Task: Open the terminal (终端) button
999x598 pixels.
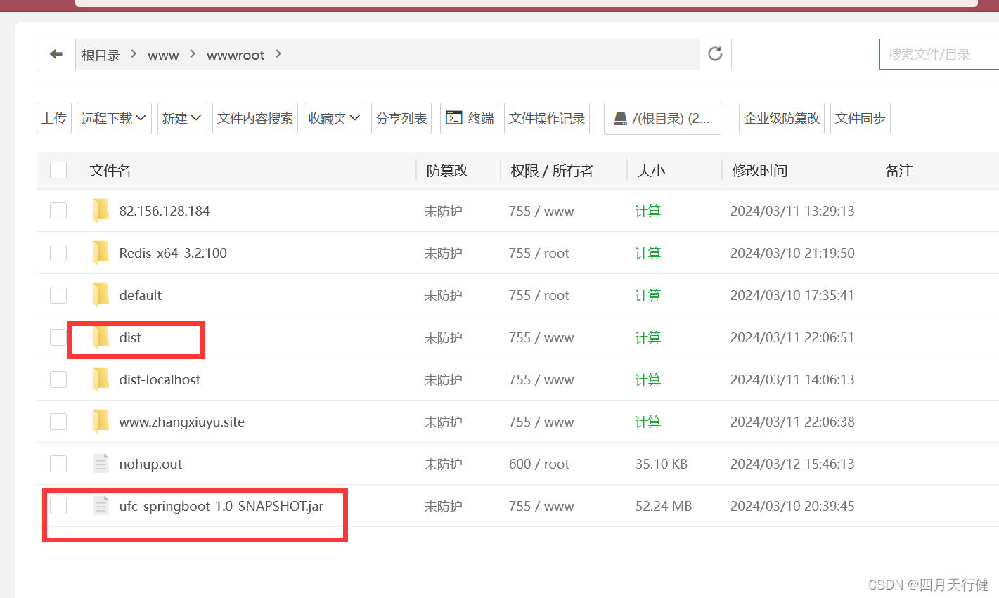Action: click(470, 118)
